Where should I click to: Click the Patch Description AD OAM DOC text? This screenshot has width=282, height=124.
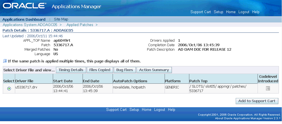coord(205,50)
